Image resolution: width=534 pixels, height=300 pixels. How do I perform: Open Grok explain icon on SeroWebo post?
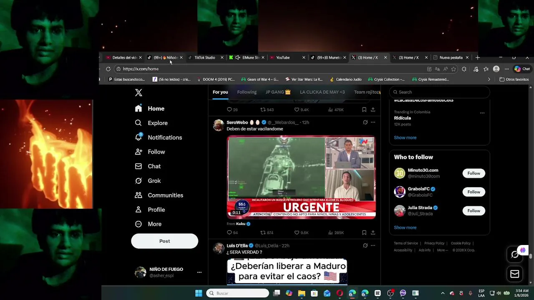tap(365, 122)
